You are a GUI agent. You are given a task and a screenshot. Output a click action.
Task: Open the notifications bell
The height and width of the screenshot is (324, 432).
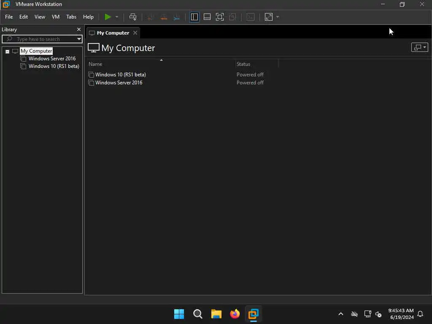click(x=420, y=314)
